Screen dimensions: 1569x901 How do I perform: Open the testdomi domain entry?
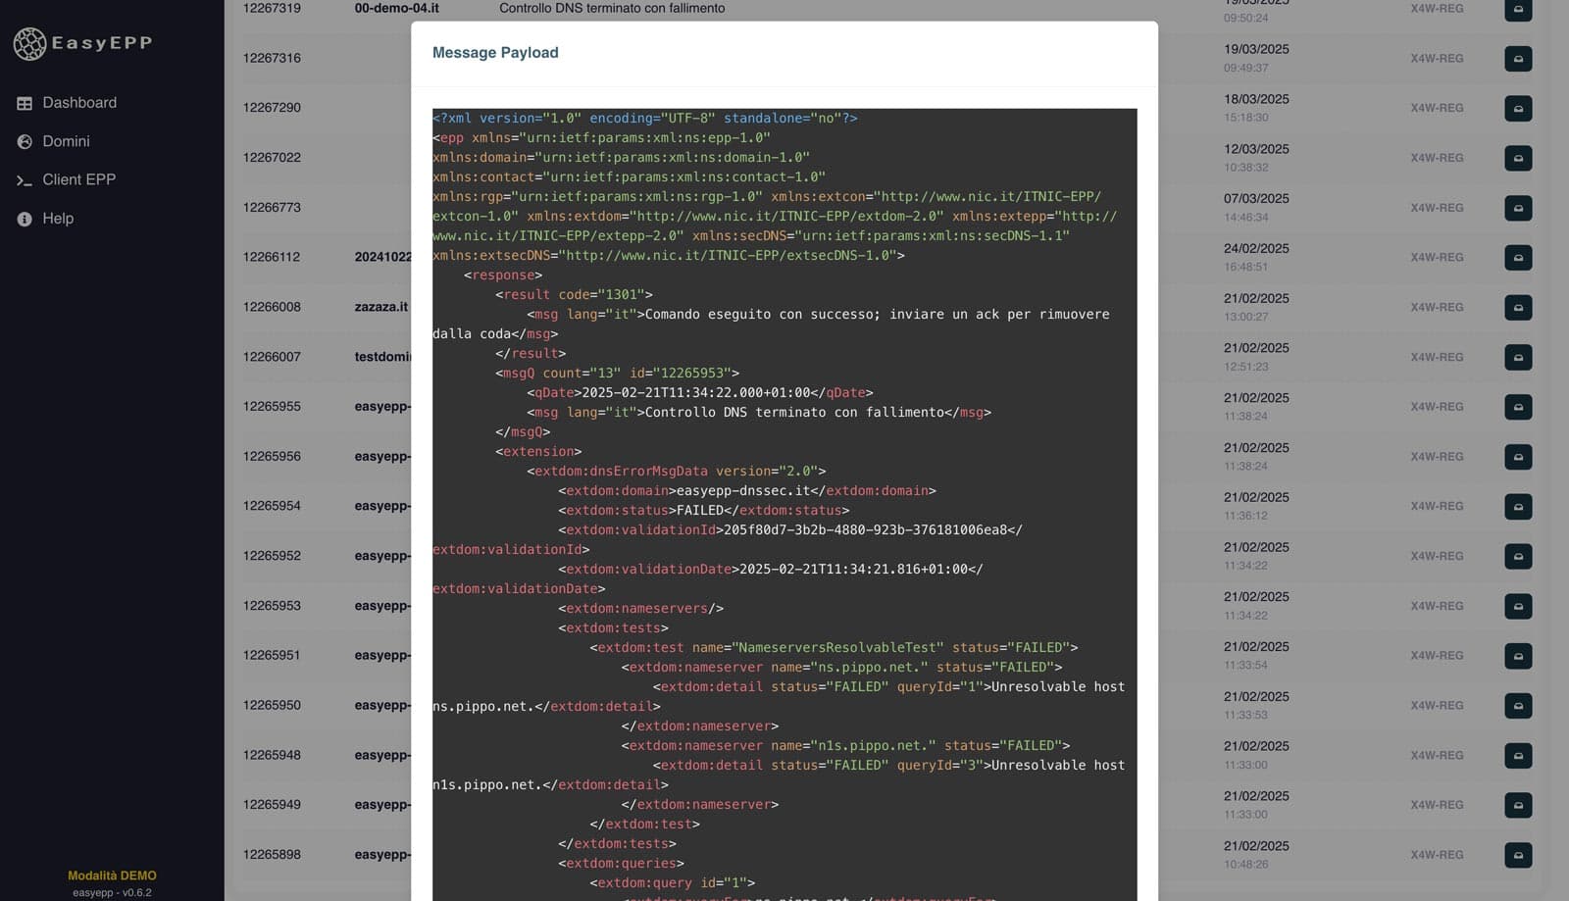pyautogui.click(x=383, y=357)
